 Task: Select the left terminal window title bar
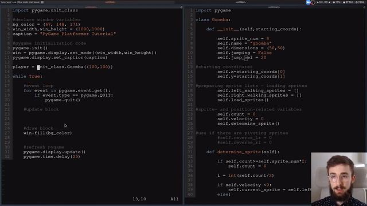click(x=91, y=7)
